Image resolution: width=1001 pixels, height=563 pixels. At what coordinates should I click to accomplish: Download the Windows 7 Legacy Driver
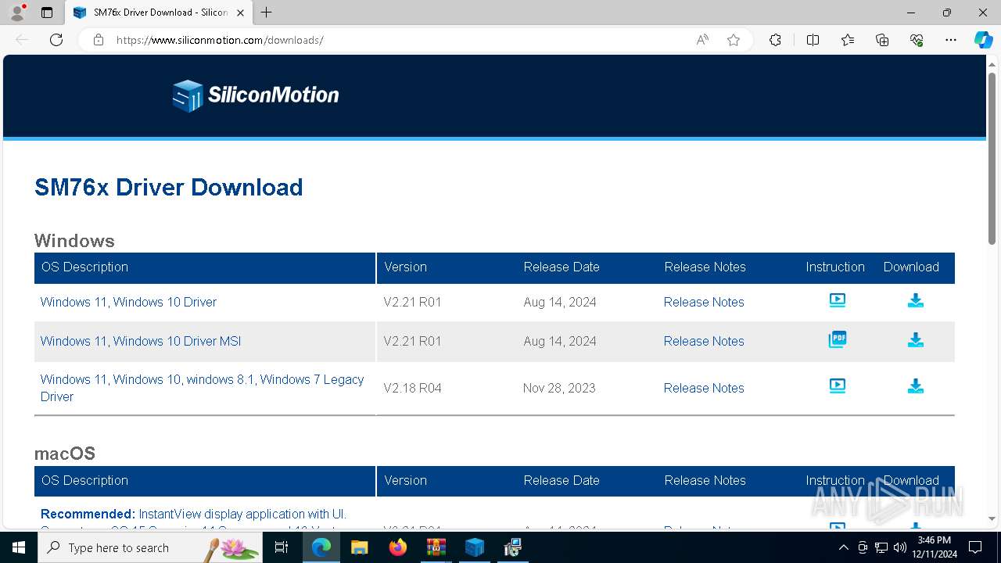pyautogui.click(x=915, y=386)
